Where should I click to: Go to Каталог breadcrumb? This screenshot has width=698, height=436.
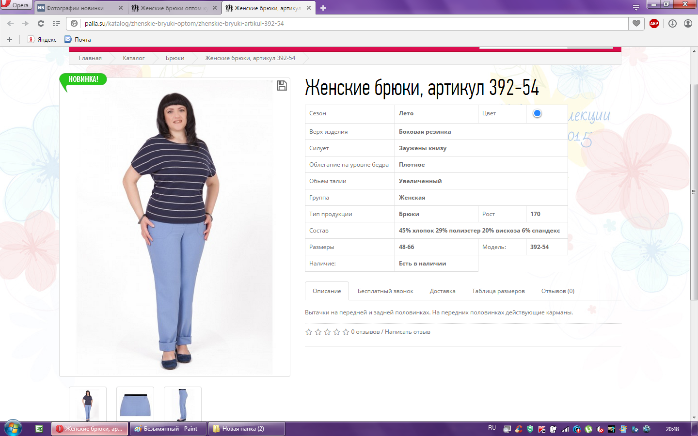(x=133, y=58)
